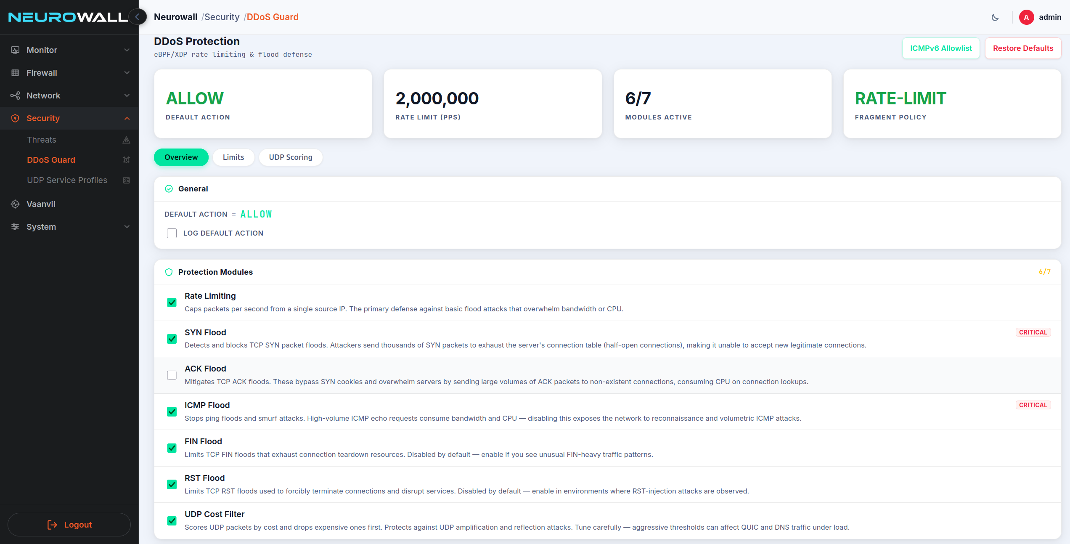Viewport: 1070px width, 544px height.
Task: Open the UDP Scoring tab
Action: coord(291,157)
